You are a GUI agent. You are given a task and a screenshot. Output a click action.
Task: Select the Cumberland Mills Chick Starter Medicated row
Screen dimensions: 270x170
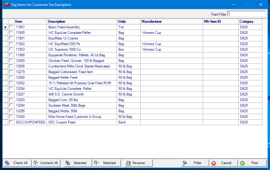click(81, 66)
